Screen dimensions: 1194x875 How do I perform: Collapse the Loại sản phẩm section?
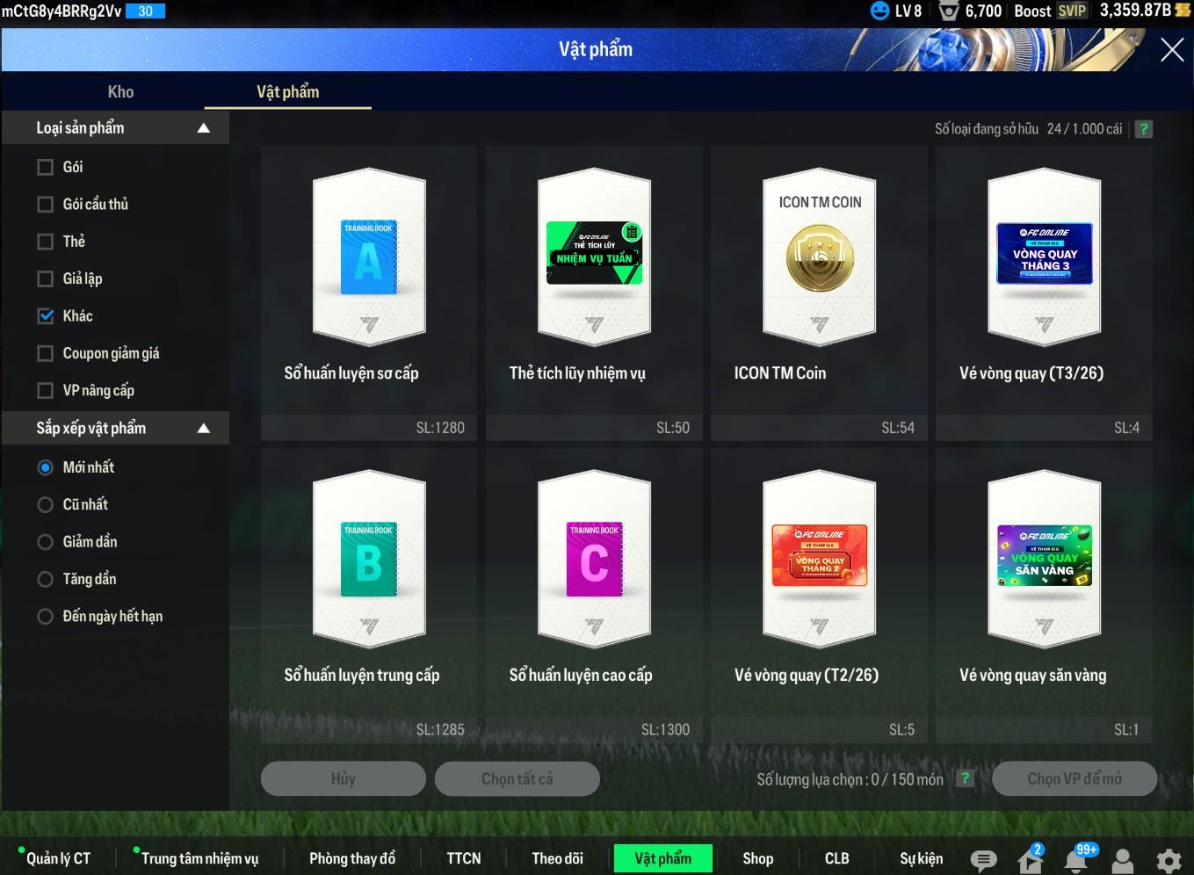pos(203,128)
